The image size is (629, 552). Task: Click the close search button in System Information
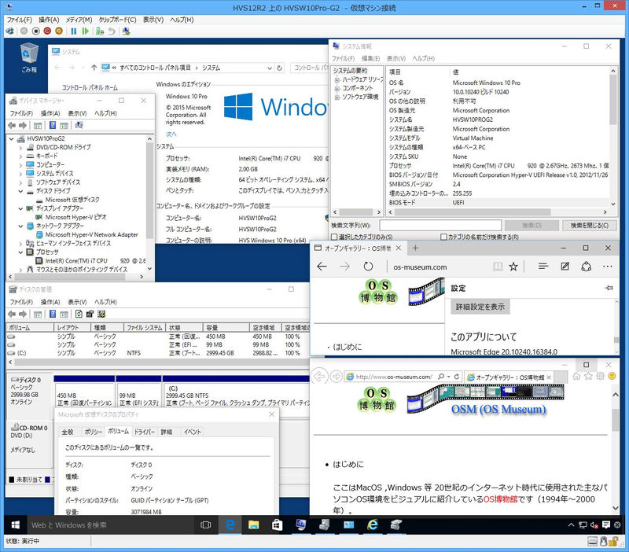tap(589, 226)
